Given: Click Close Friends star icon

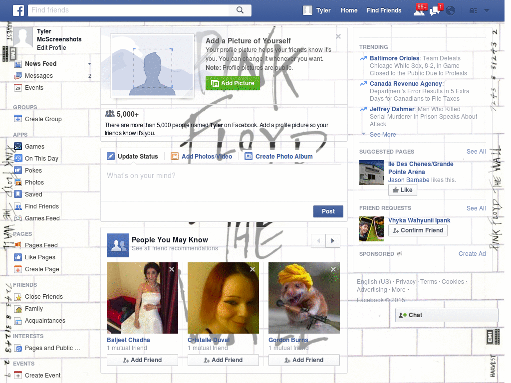Looking at the screenshot, I should point(18,297).
